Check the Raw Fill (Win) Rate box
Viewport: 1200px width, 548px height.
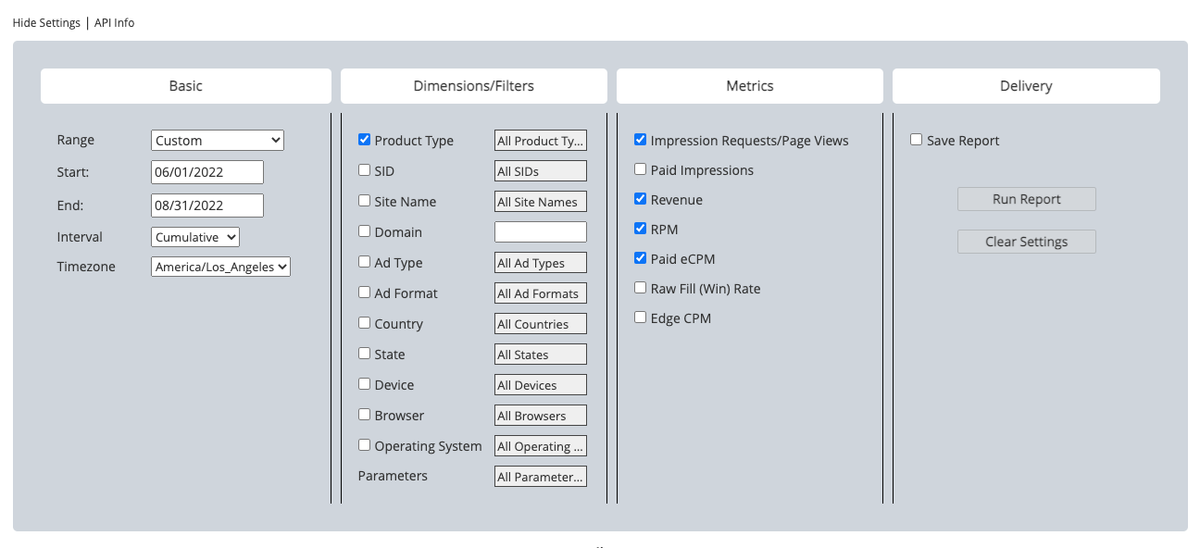641,288
